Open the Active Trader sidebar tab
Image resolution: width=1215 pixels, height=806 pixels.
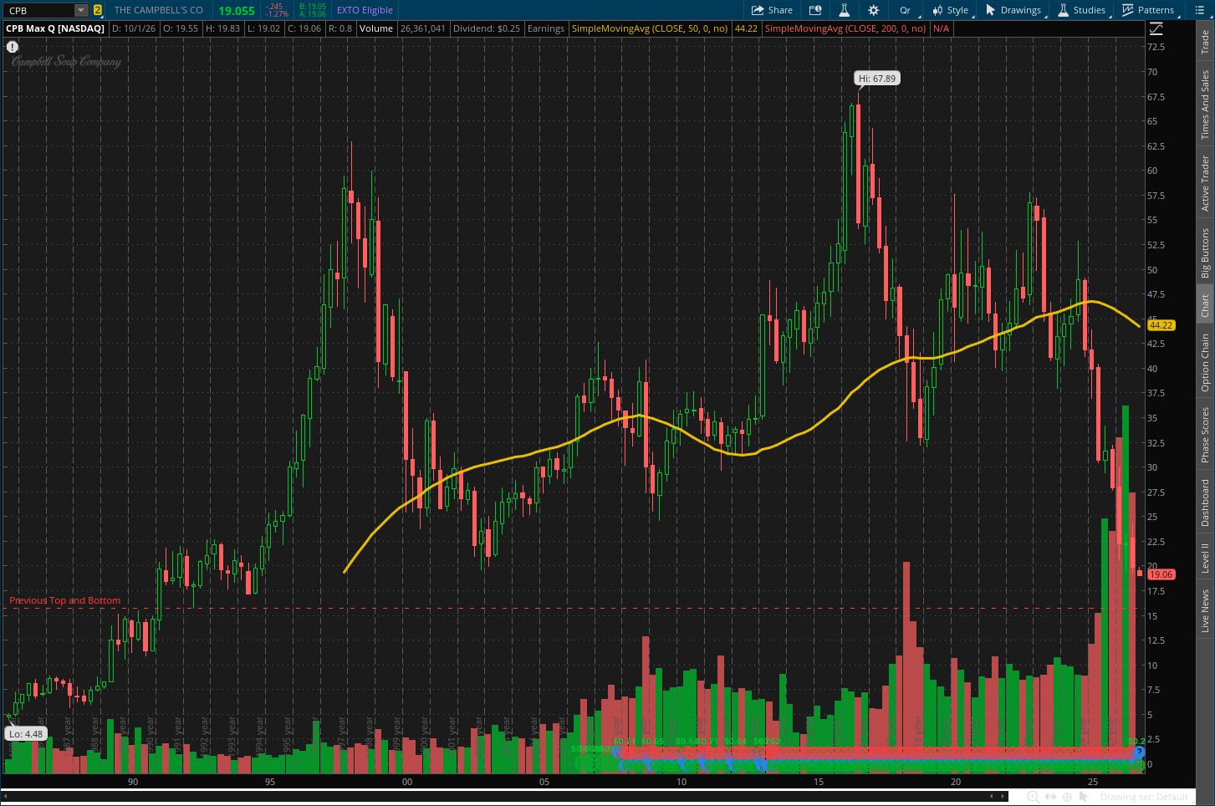coord(1205,183)
